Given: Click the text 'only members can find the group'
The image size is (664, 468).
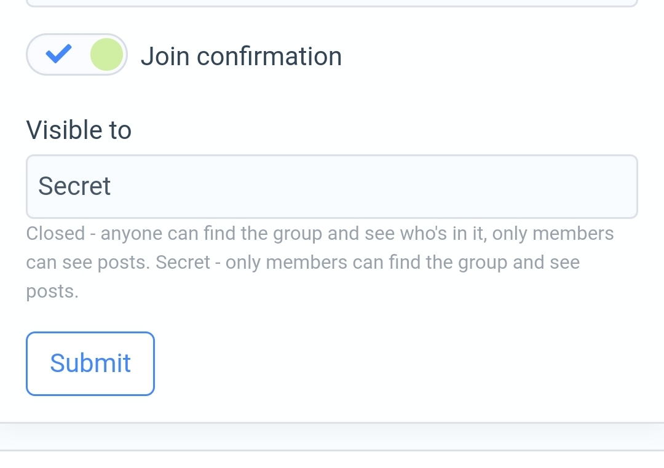Looking at the screenshot, I should [x=366, y=263].
